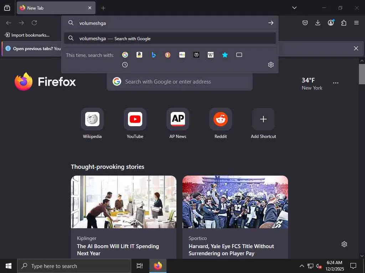Open the Firefox account icon
Viewport: 365px width, 273px height.
coord(331,23)
